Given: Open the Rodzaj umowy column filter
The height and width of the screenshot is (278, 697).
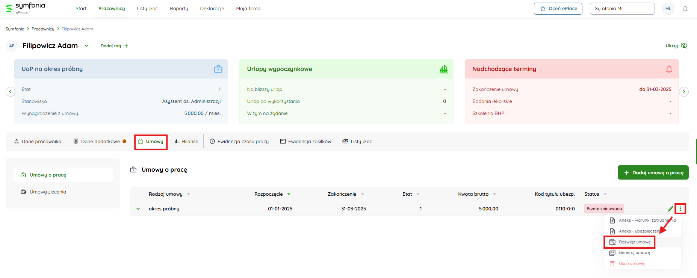Looking at the screenshot, I should tap(189, 194).
